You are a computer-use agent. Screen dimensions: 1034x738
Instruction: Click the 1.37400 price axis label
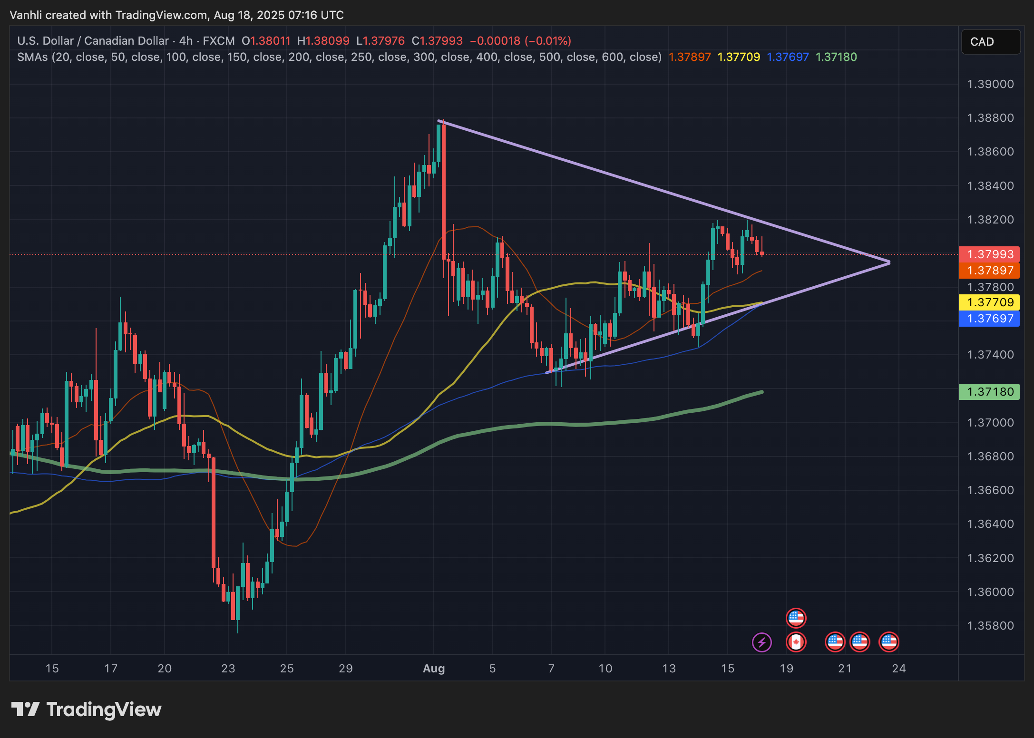click(x=991, y=355)
